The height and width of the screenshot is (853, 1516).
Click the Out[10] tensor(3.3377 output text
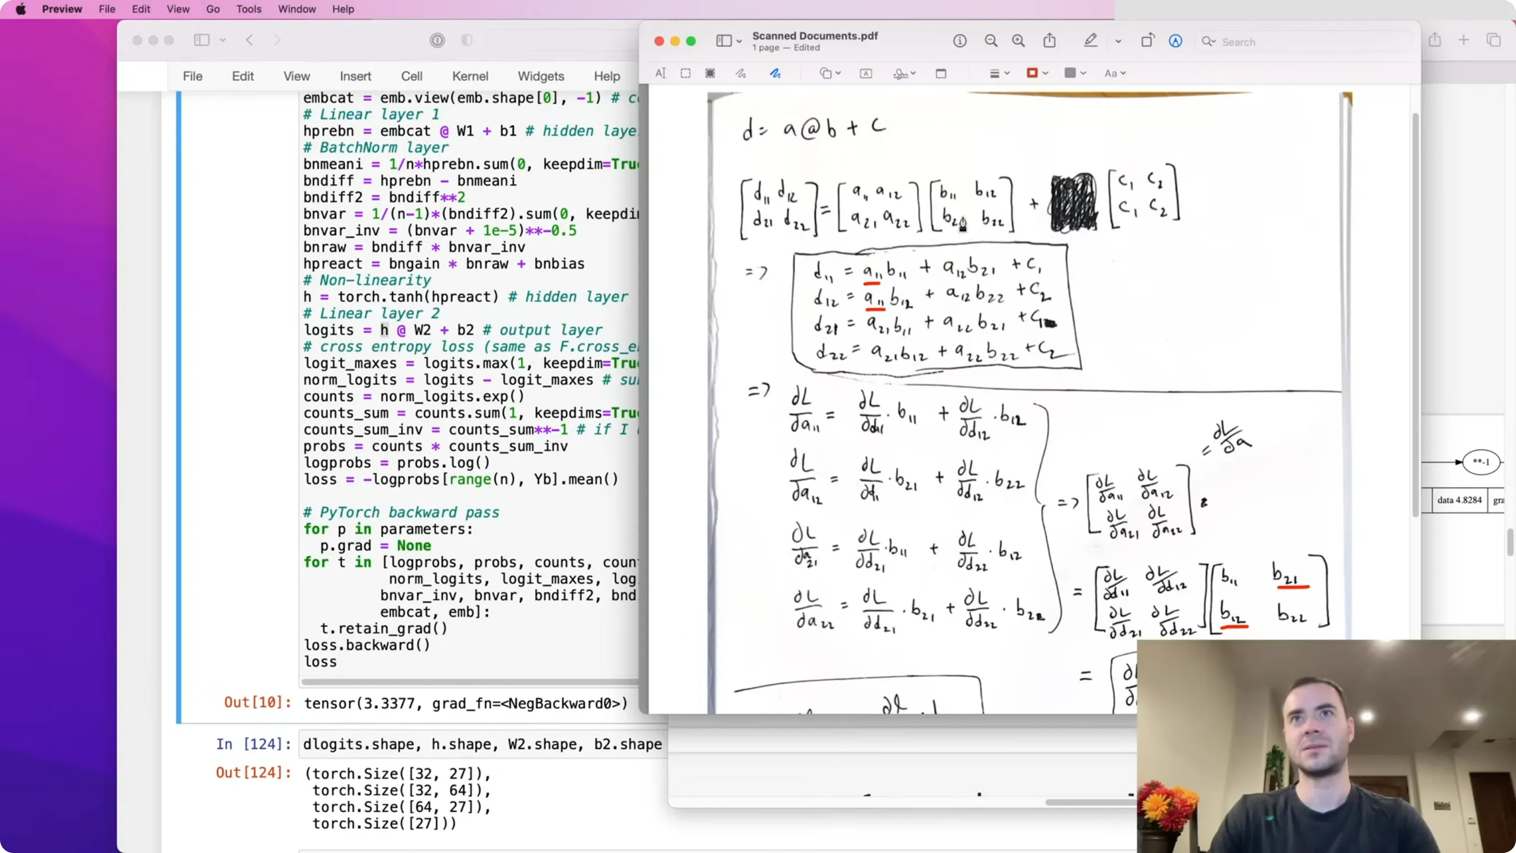click(x=465, y=703)
